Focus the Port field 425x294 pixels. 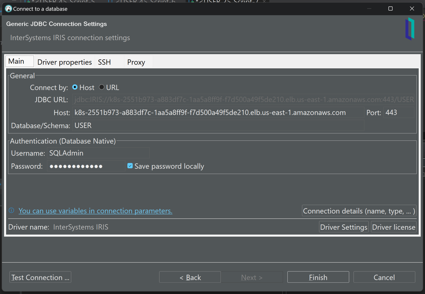398,113
